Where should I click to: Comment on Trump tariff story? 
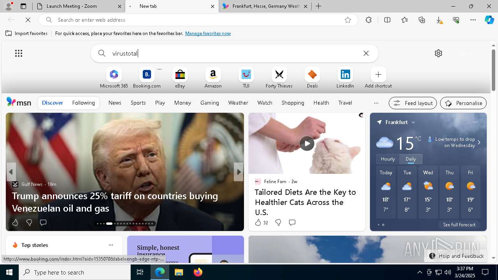[43, 222]
